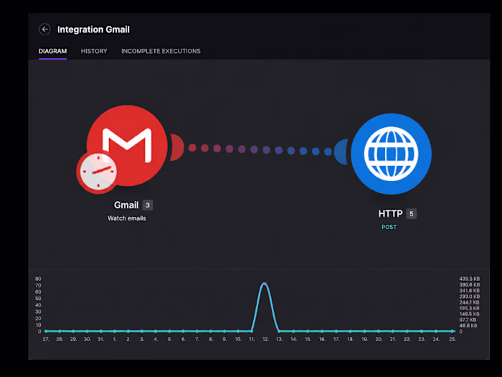
Task: Open the Diagram tab
Action: pos(53,51)
